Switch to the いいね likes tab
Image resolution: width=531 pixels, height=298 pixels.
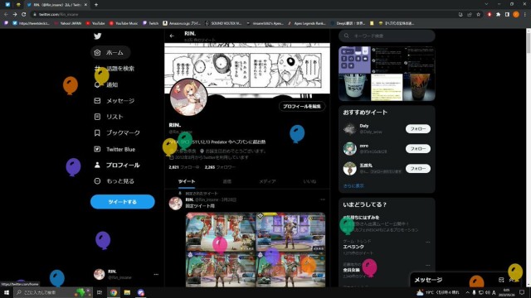pyautogui.click(x=309, y=181)
